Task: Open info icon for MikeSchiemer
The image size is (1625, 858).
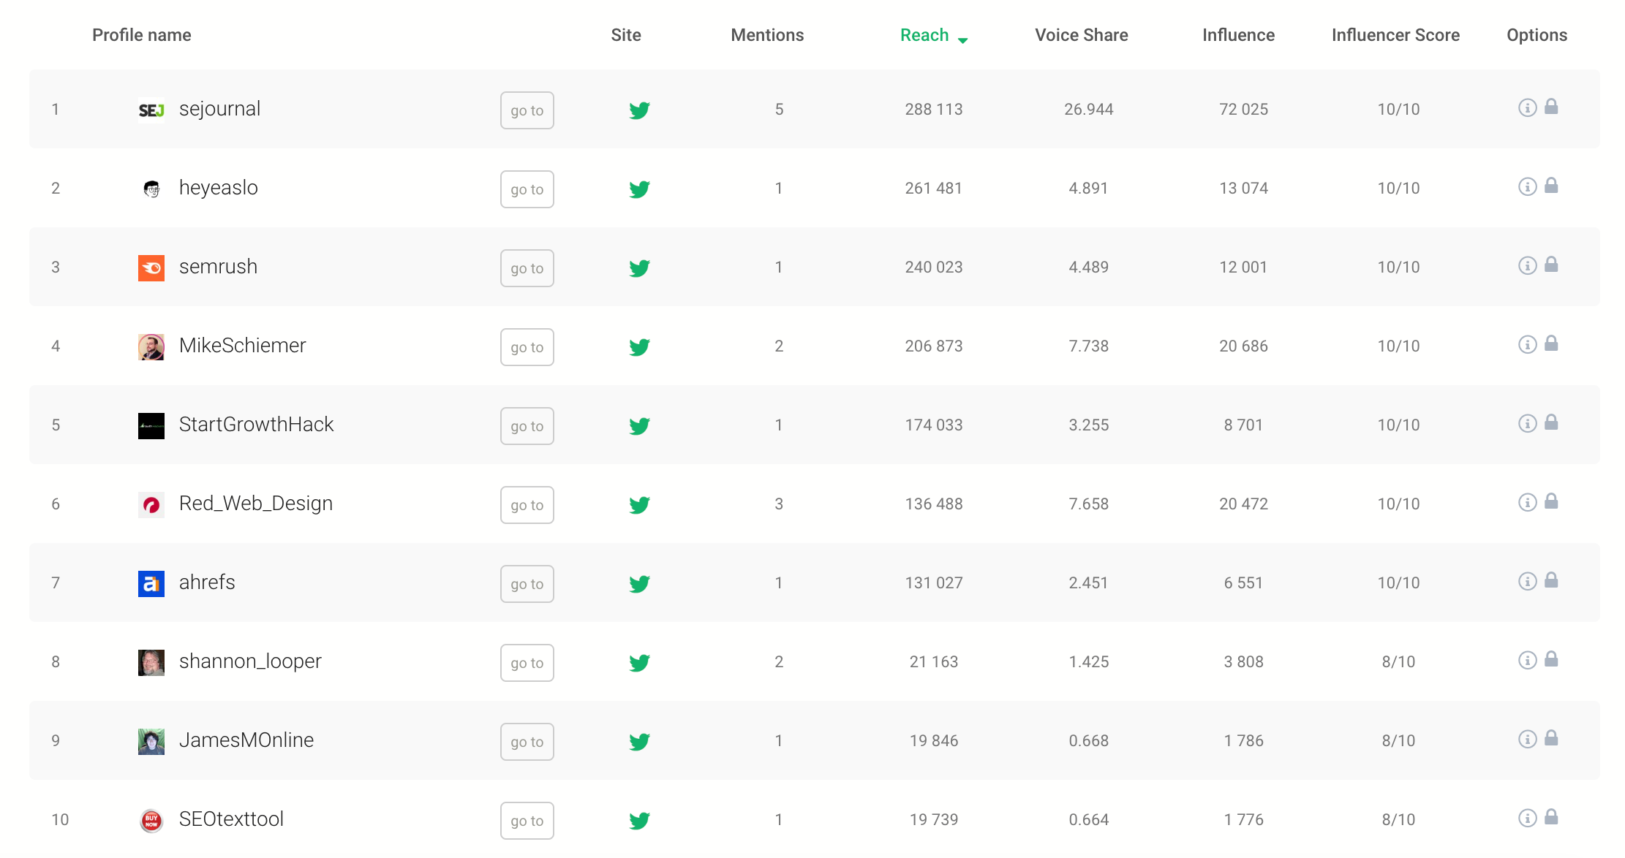Action: click(x=1527, y=344)
